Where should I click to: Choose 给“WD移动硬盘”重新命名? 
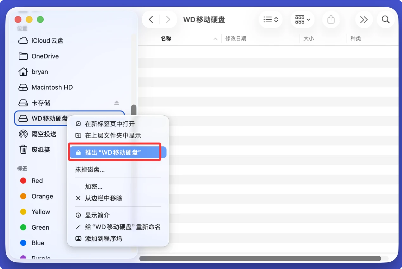pyautogui.click(x=118, y=227)
